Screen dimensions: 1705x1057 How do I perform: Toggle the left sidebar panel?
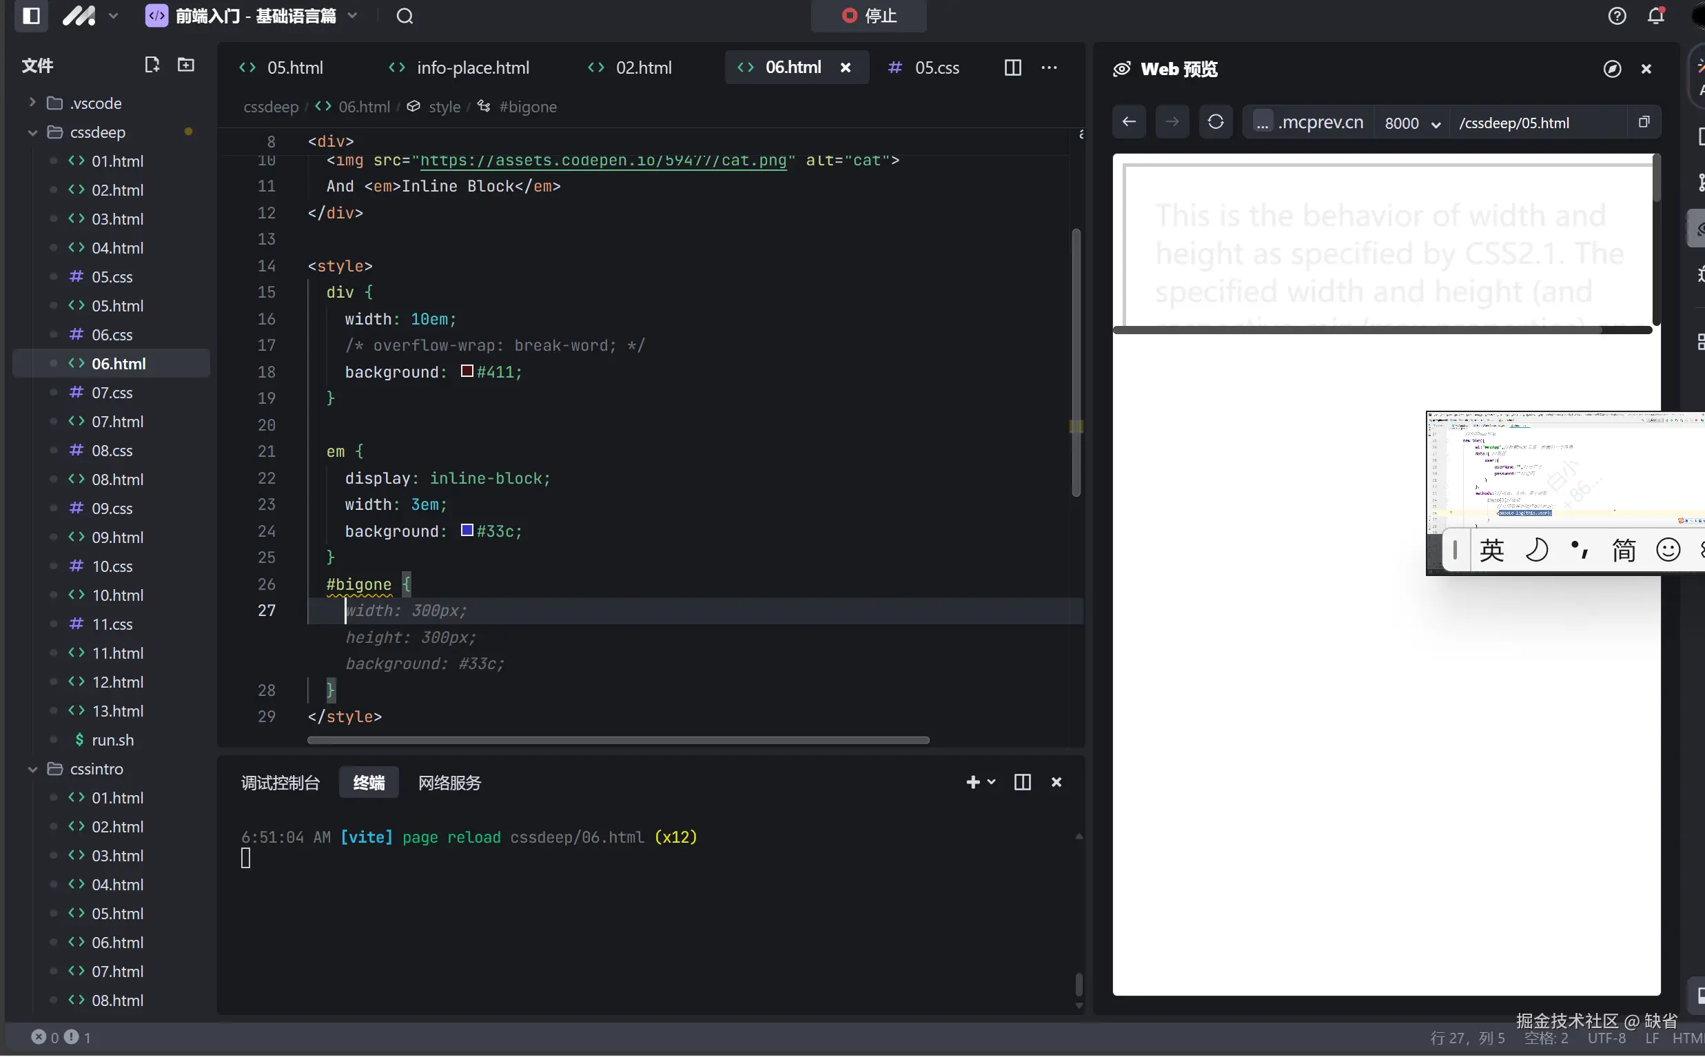pyautogui.click(x=31, y=15)
